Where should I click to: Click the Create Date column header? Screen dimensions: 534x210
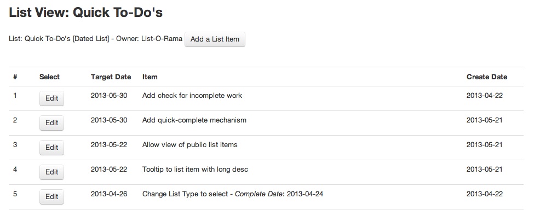tap(487, 77)
